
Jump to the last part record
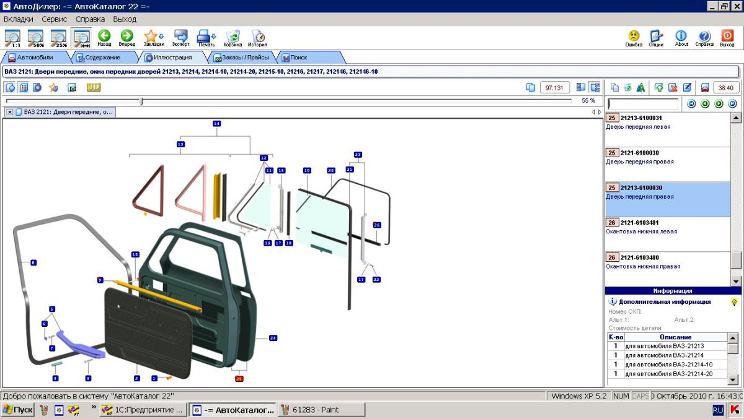tap(732, 104)
